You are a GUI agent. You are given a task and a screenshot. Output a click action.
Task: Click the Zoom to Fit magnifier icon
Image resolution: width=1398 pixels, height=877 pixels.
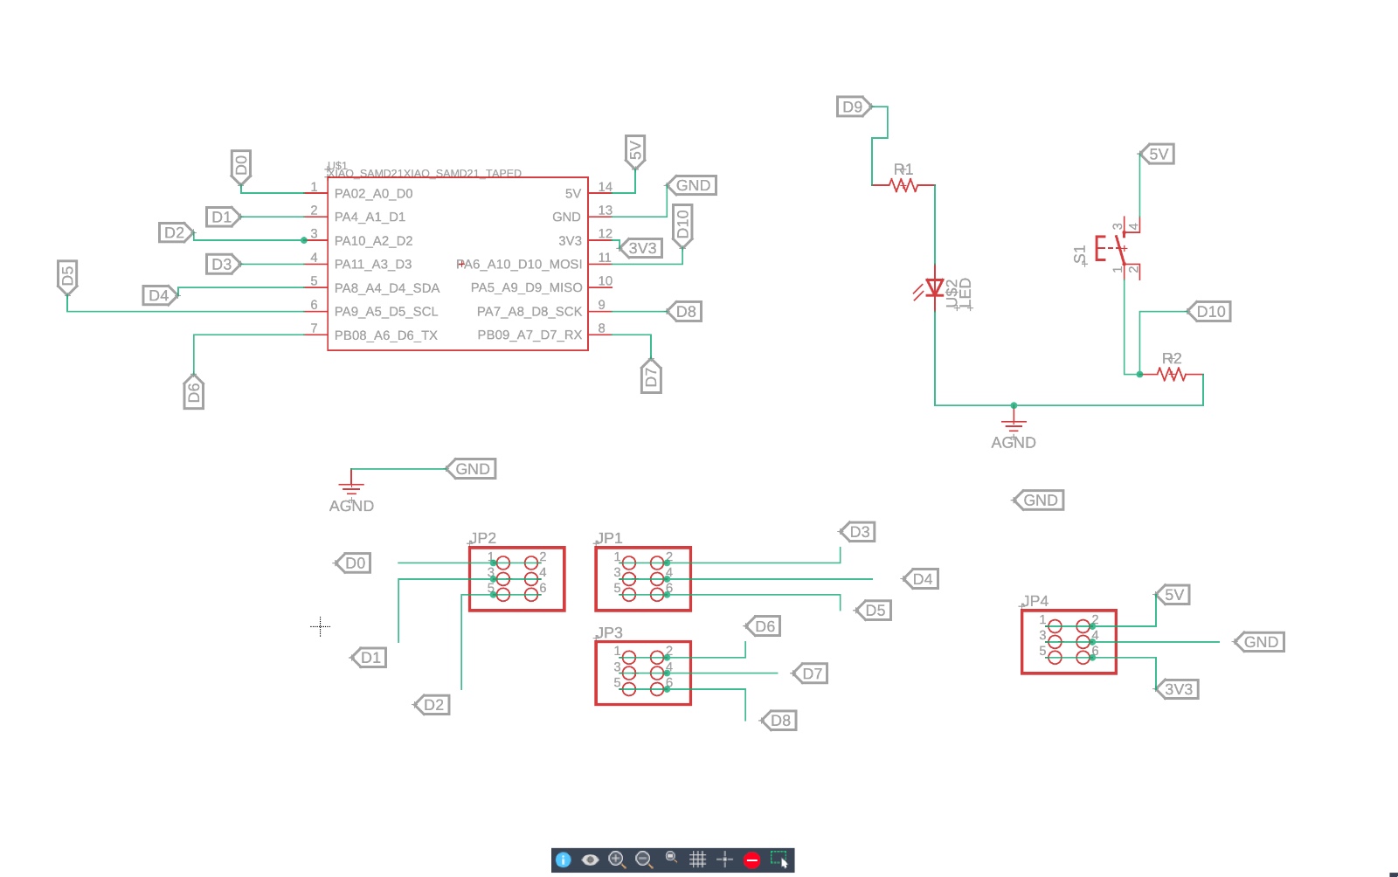(671, 860)
